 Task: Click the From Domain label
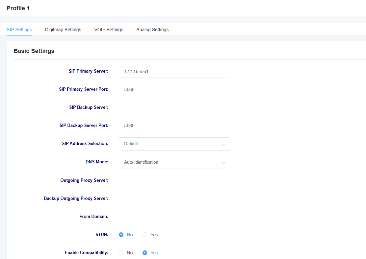(94, 216)
